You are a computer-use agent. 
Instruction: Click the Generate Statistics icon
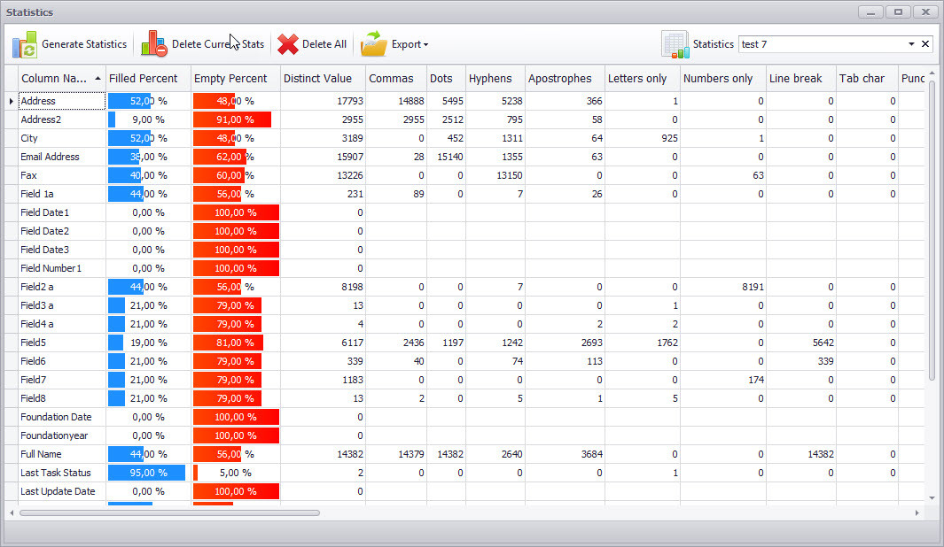pyautogui.click(x=25, y=44)
